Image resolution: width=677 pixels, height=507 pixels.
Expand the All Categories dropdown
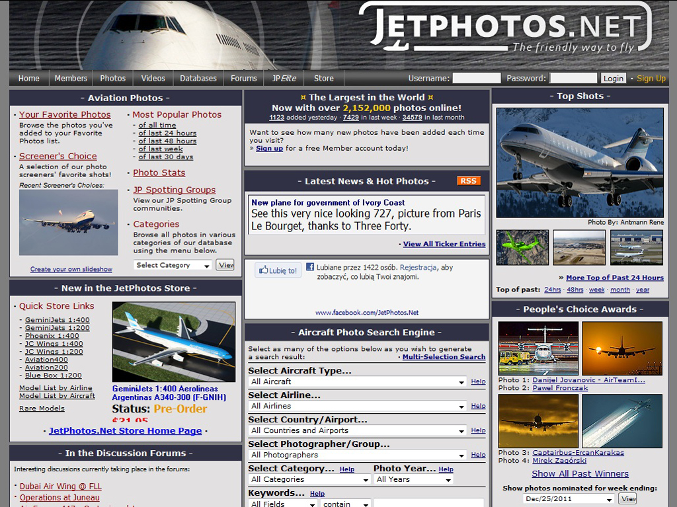[x=309, y=480]
